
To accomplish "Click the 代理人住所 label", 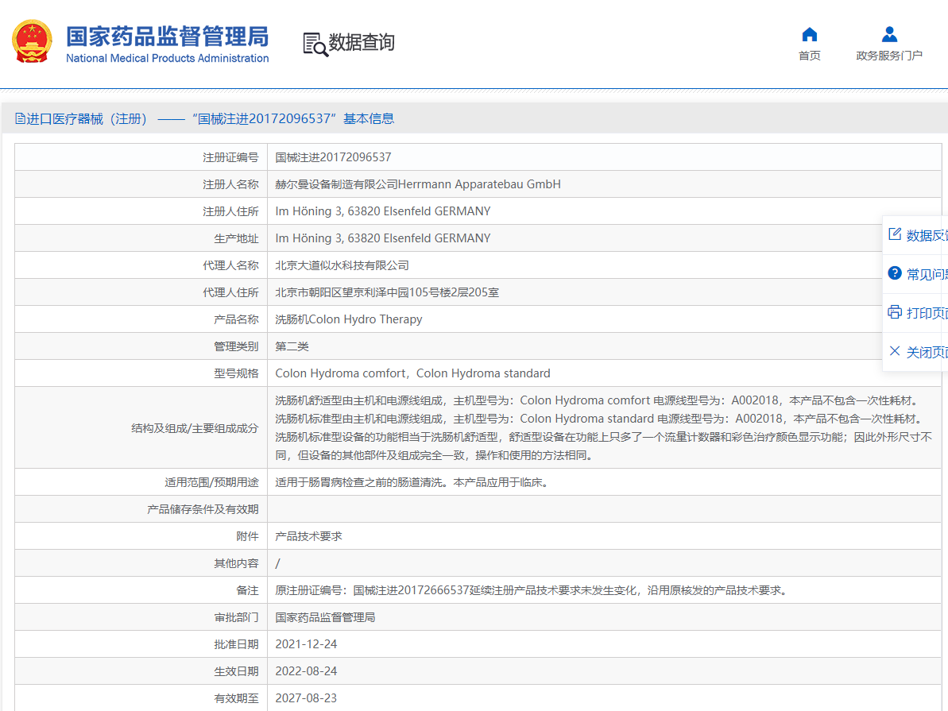I will coord(230,292).
